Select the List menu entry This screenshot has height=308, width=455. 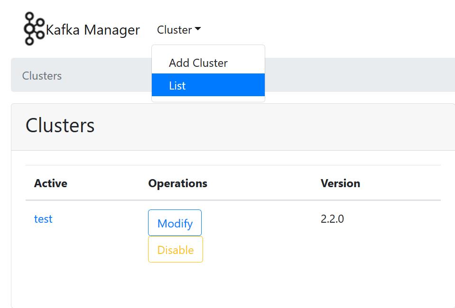(208, 85)
